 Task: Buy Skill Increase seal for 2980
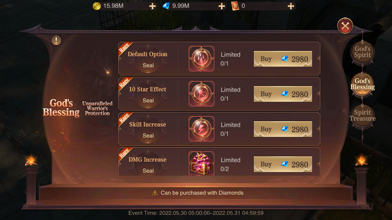click(283, 129)
